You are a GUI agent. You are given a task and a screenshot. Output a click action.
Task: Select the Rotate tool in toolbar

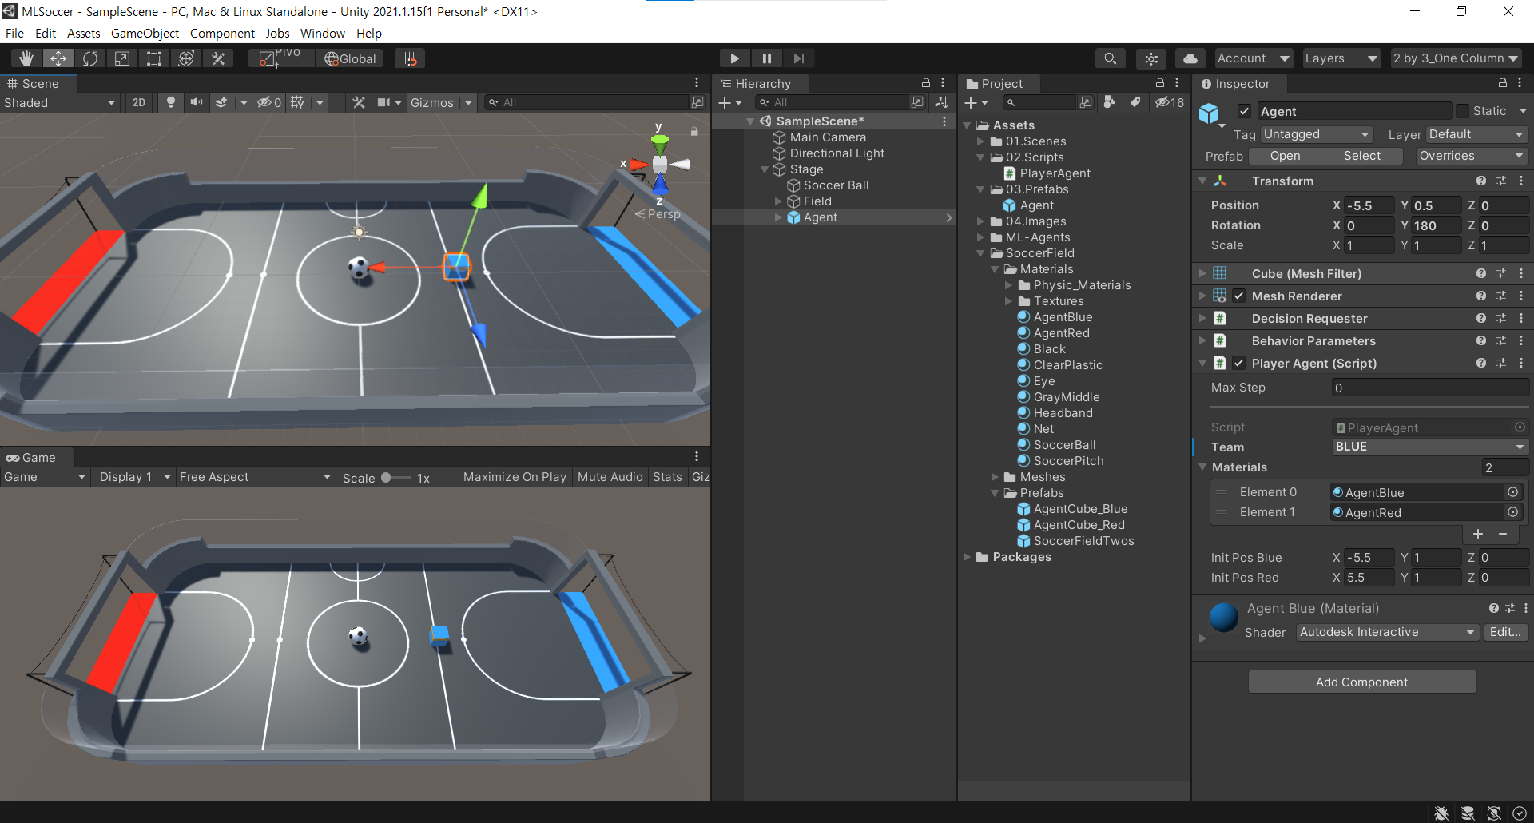pos(90,58)
